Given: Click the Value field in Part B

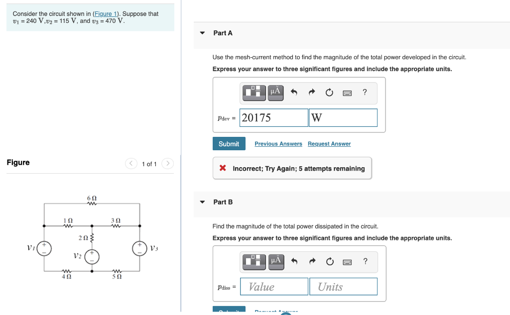Looking at the screenshot, I should [273, 286].
